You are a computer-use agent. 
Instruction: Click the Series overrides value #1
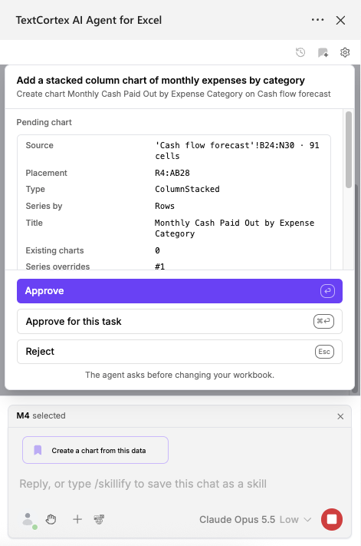(x=160, y=266)
